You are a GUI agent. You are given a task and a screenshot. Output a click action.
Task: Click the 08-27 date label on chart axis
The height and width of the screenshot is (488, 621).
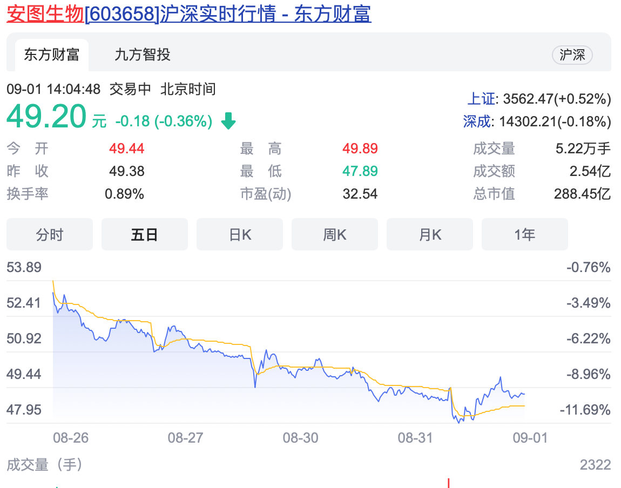point(185,438)
